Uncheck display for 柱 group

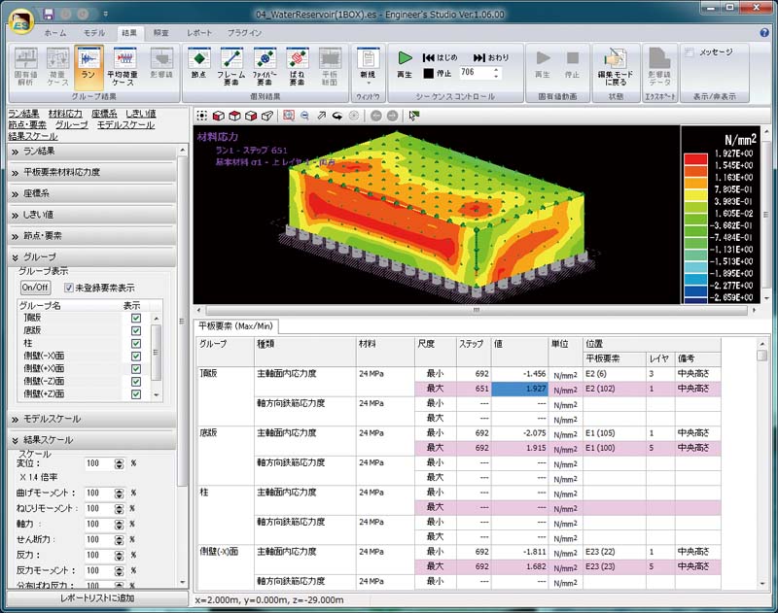(136, 344)
